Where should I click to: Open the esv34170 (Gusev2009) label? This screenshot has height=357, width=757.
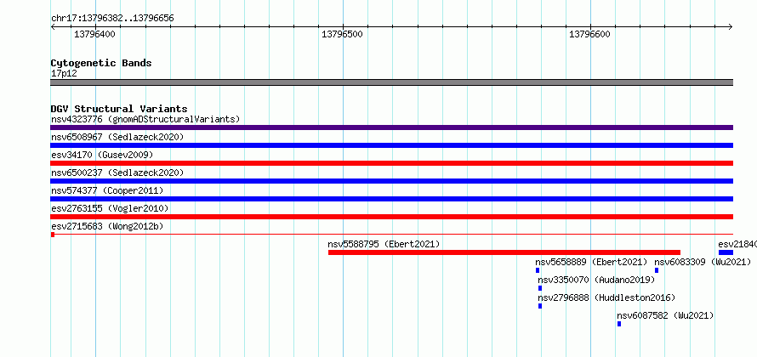click(x=102, y=155)
